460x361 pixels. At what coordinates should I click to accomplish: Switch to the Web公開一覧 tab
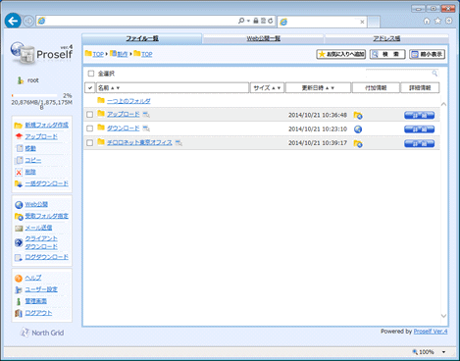[263, 38]
